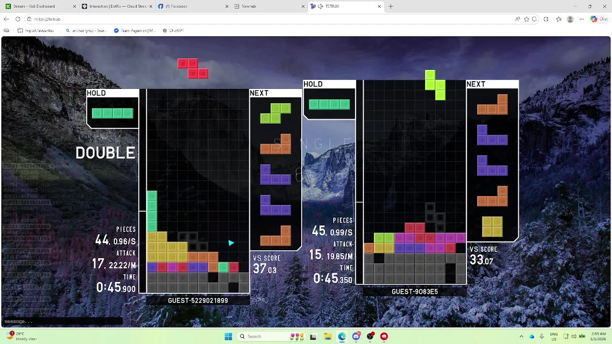Open Read aloud from the address bar

tap(517, 19)
